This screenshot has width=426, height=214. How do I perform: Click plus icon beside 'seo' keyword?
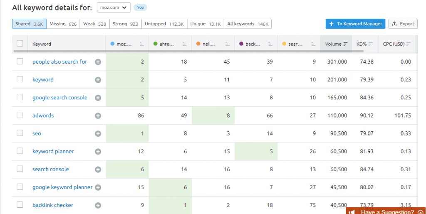[x=98, y=134]
